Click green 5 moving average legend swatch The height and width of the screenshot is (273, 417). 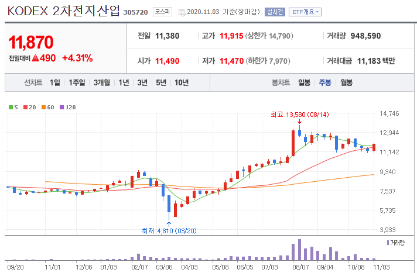[11, 108]
